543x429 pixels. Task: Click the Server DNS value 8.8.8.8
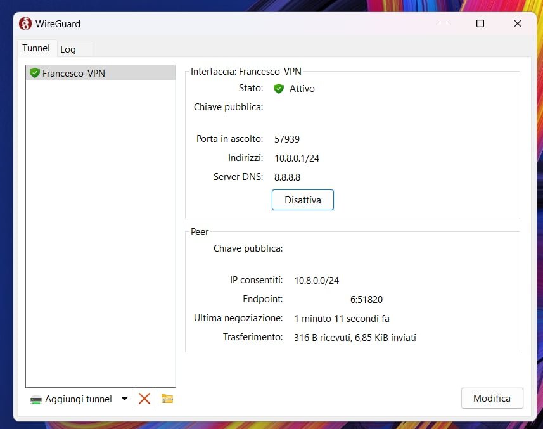[x=287, y=177]
